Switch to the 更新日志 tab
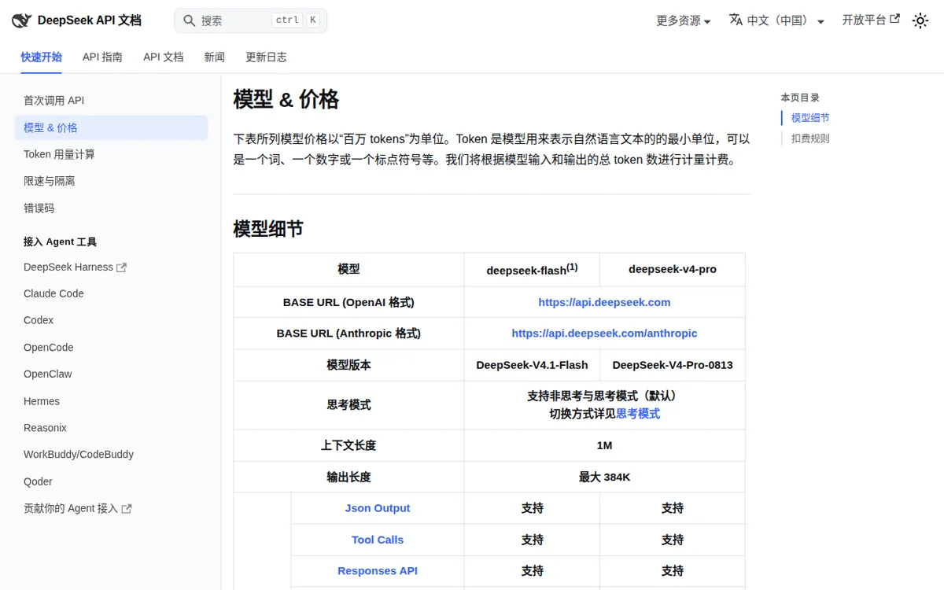 pyautogui.click(x=266, y=57)
